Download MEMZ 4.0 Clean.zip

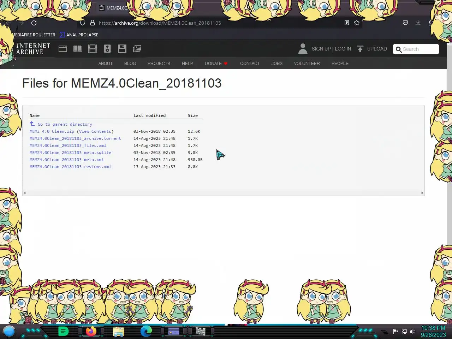coord(52,131)
